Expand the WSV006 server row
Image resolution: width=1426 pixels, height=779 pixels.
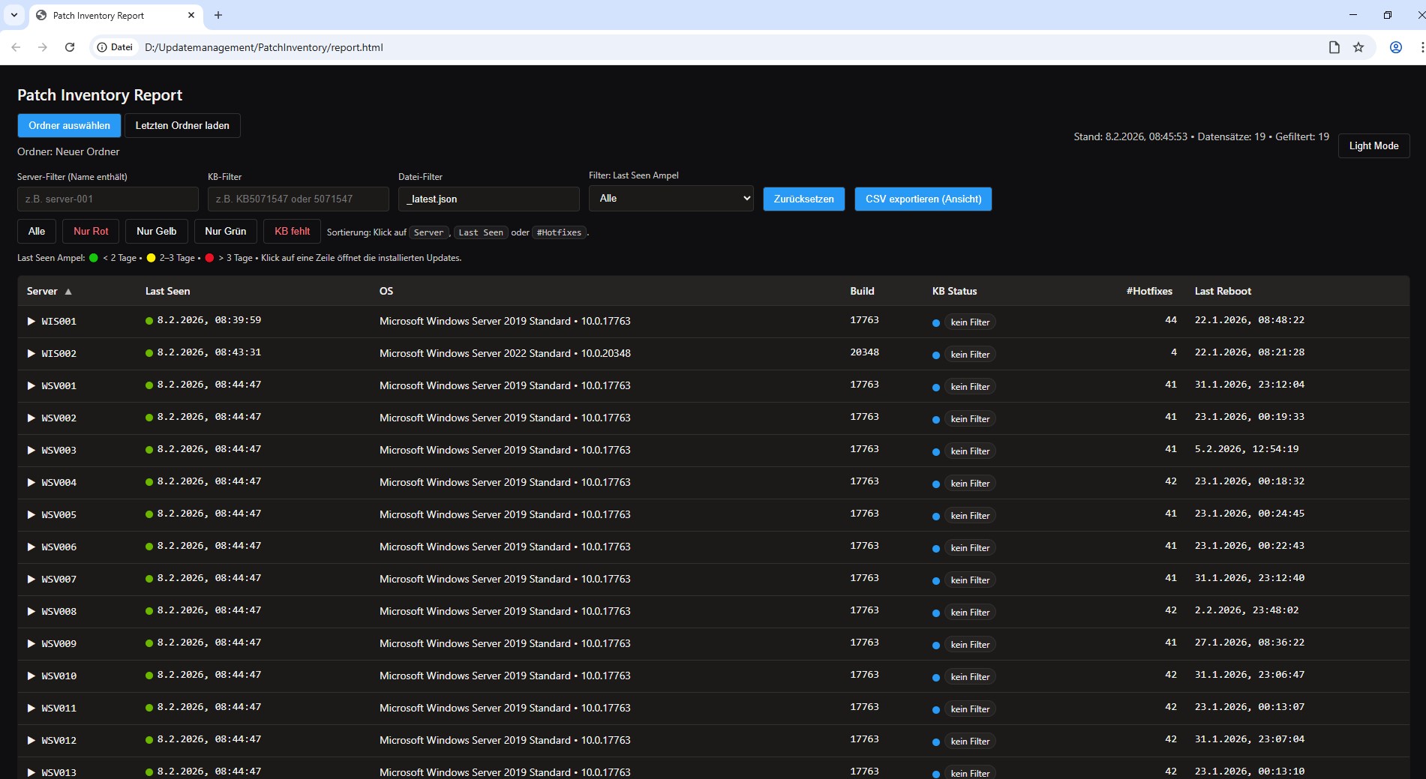coord(32,547)
